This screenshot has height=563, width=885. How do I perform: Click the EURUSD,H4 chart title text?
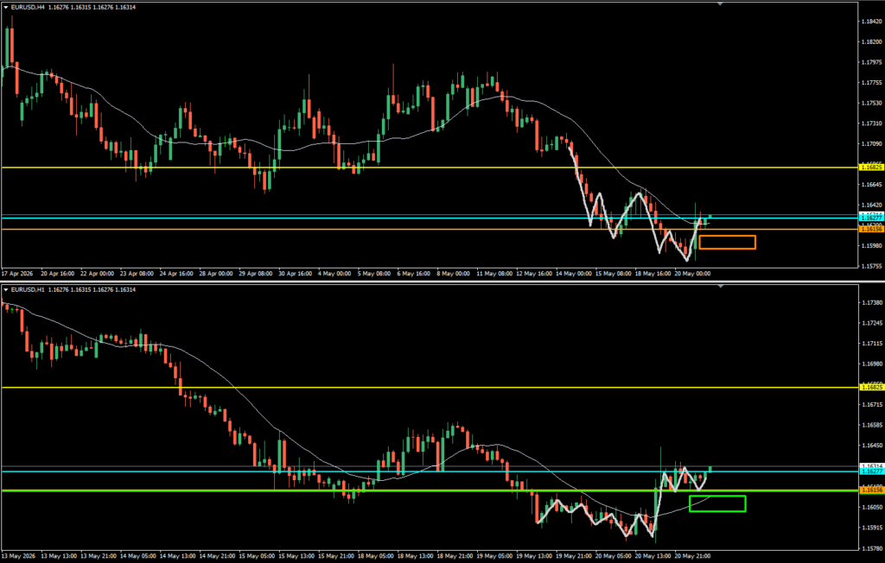pos(27,7)
